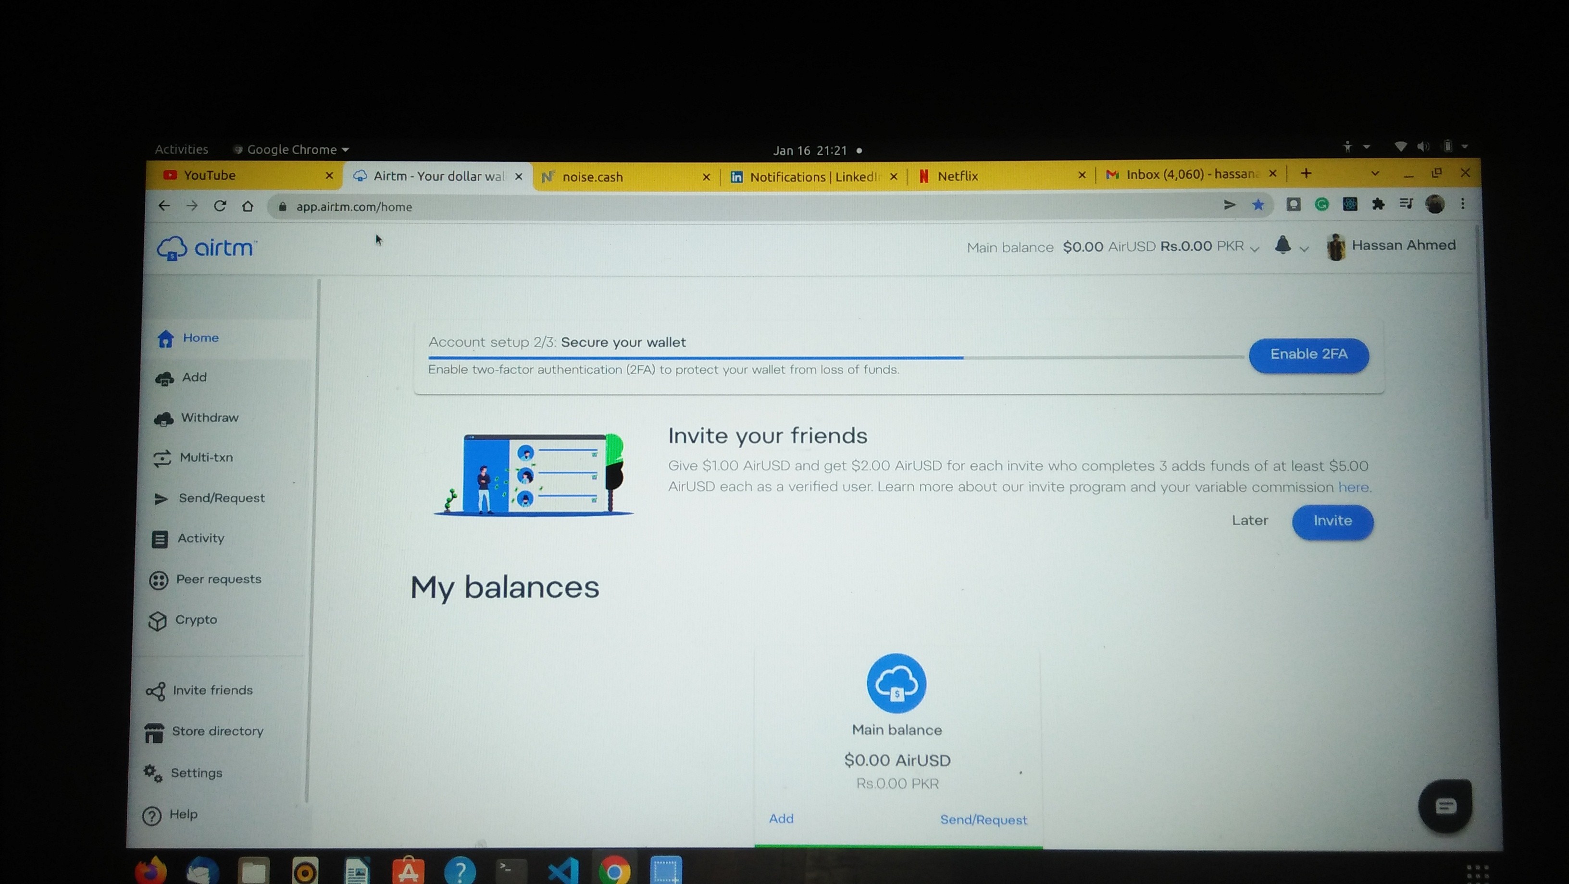Click Add under Main balance card
The width and height of the screenshot is (1569, 884).
781,819
